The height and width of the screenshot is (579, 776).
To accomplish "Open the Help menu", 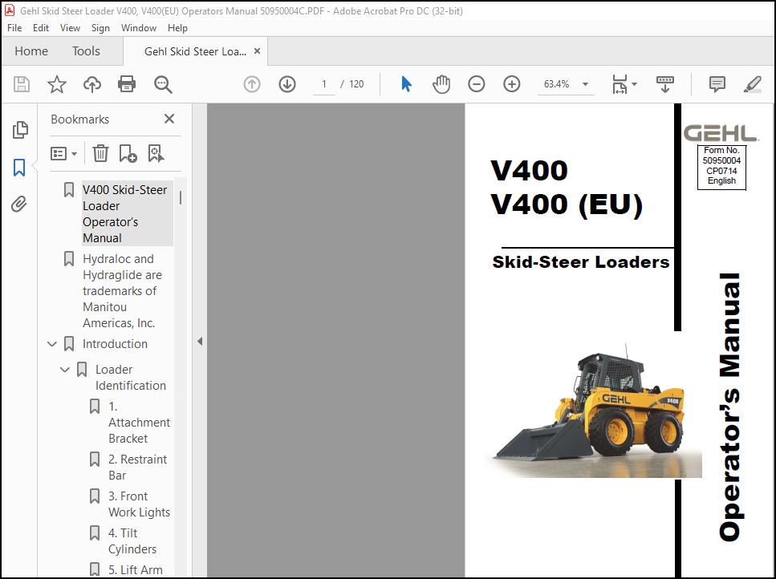I will point(177,28).
